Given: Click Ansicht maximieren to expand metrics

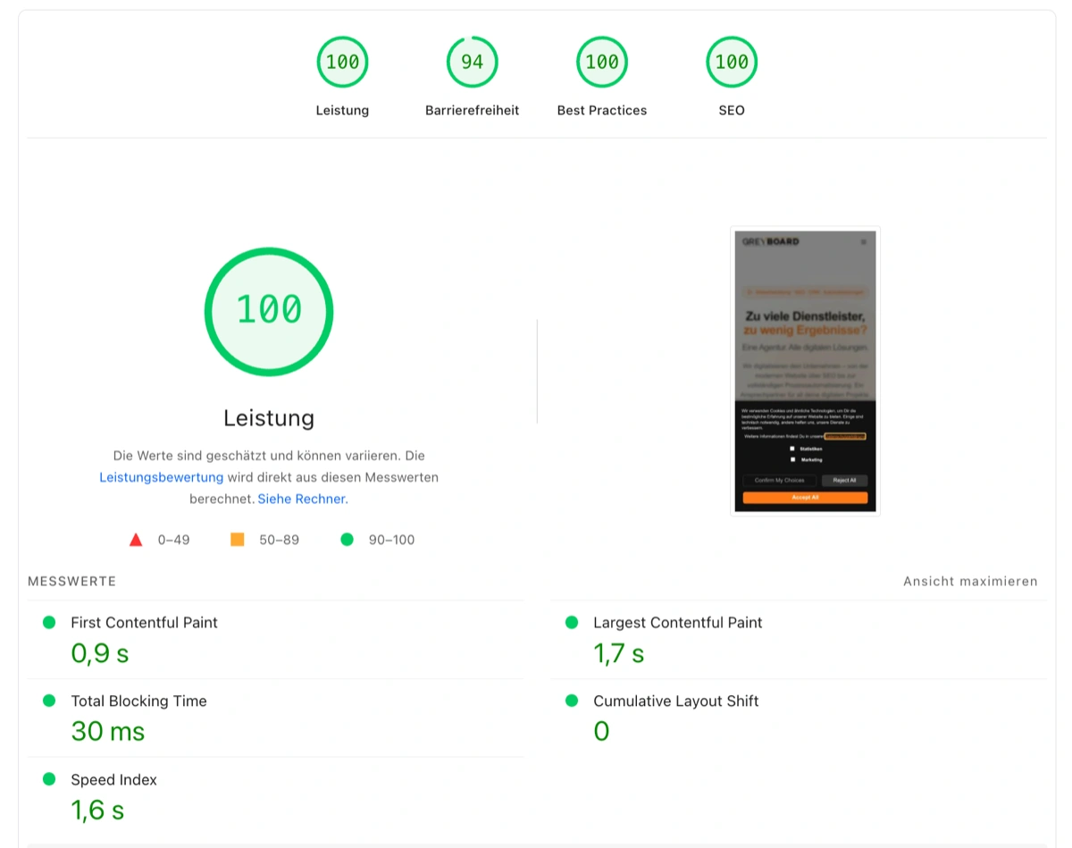Looking at the screenshot, I should point(970,581).
